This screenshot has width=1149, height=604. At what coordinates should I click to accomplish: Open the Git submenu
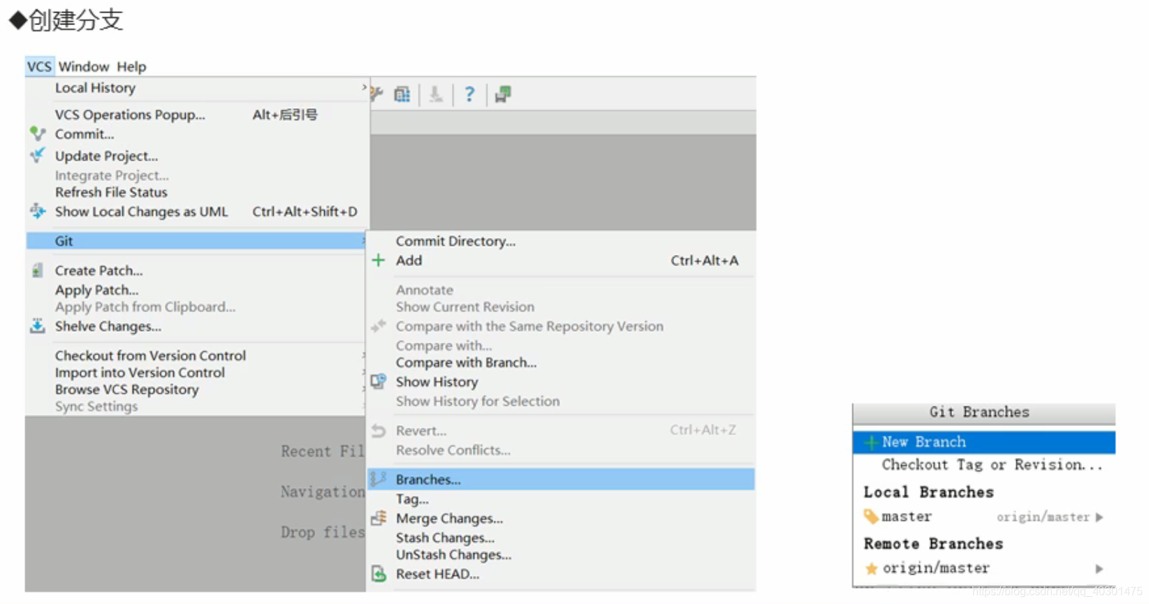[x=197, y=241]
